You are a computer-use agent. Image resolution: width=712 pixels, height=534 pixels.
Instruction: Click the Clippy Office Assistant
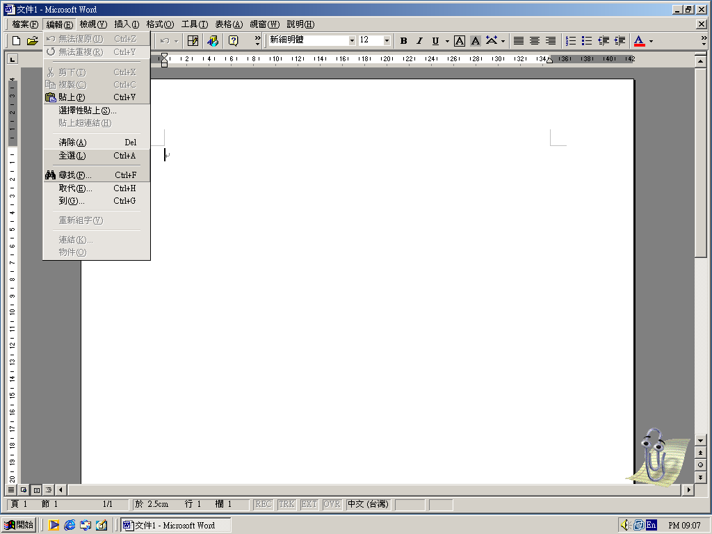tap(658, 458)
